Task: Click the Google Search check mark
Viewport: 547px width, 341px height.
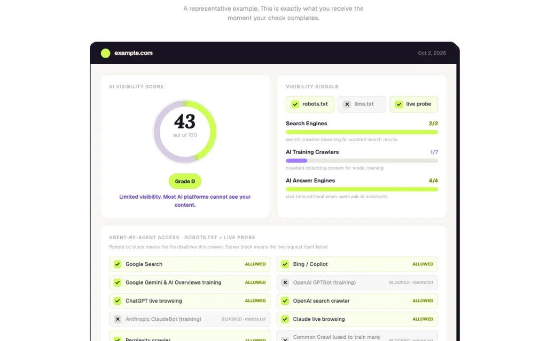Action: click(x=118, y=264)
